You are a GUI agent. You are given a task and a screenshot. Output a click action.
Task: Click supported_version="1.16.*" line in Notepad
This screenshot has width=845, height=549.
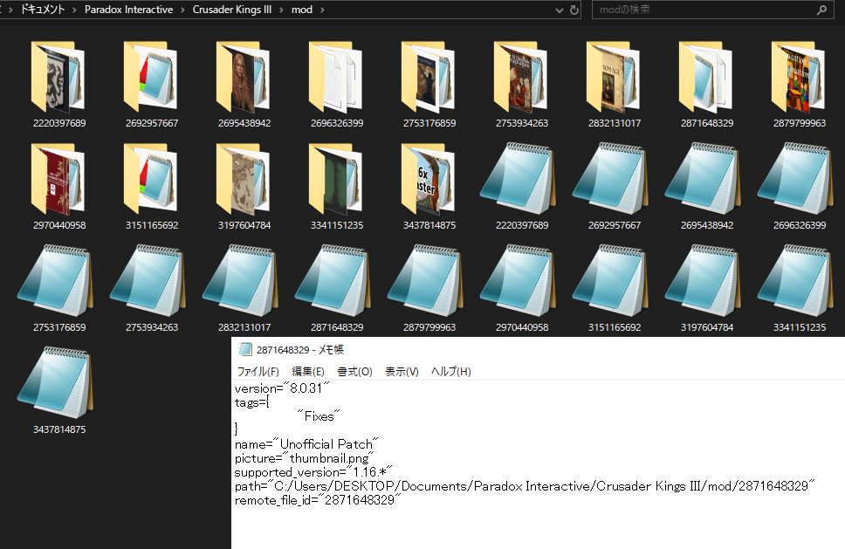click(x=313, y=472)
